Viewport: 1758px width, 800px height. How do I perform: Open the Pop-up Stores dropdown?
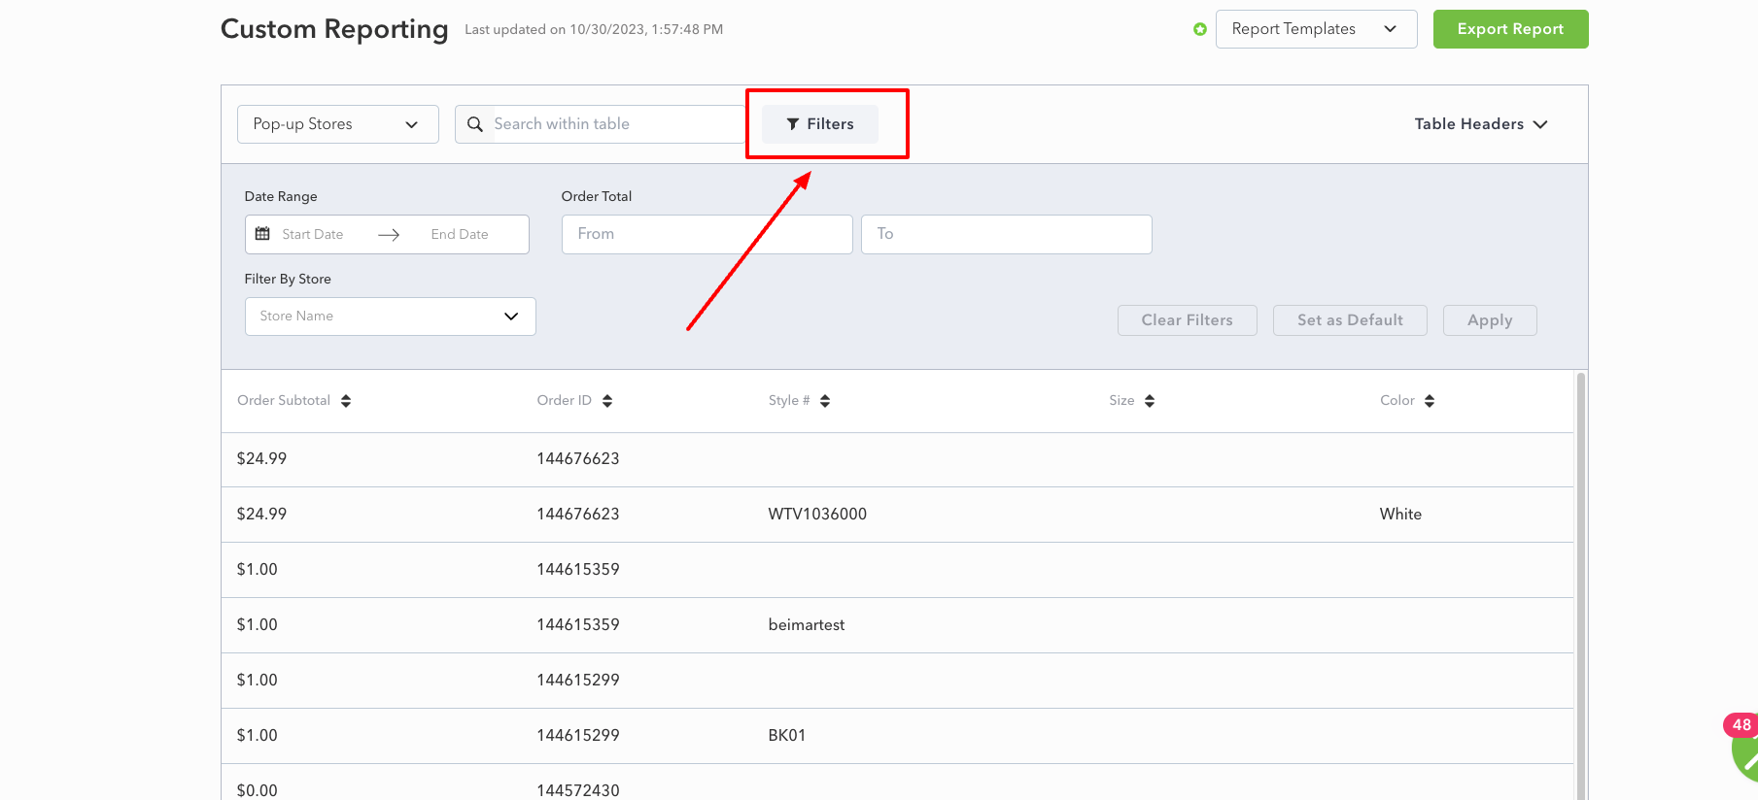click(x=337, y=124)
